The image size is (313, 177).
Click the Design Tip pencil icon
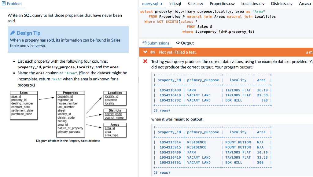coord(12,33)
